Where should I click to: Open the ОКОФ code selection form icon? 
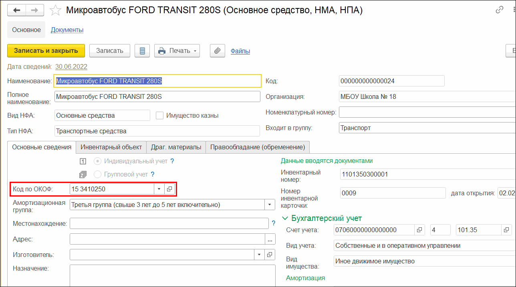tap(169, 189)
